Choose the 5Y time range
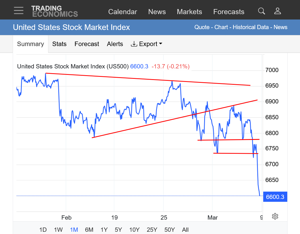Image resolution: width=300 pixels, height=234 pixels. pos(118,230)
